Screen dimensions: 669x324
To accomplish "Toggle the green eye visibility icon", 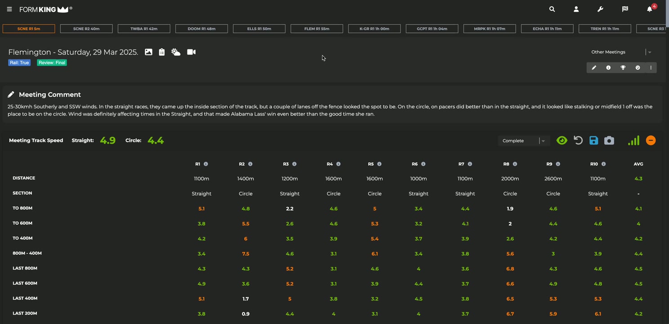I will point(562,140).
